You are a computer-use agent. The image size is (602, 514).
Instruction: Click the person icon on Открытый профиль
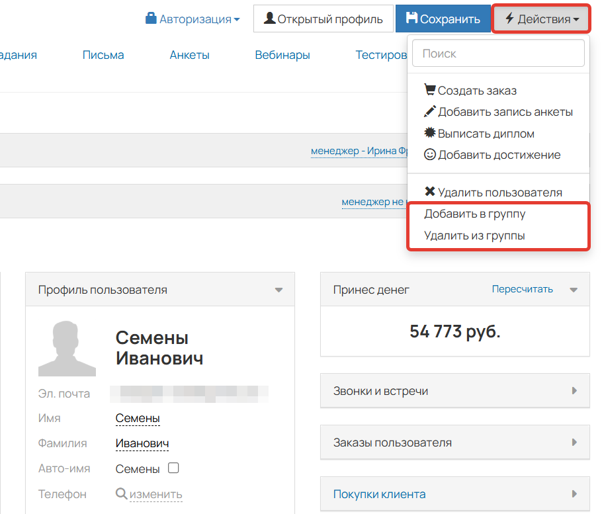[x=269, y=18]
